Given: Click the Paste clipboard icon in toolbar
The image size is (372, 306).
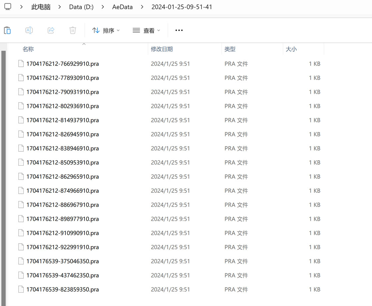Looking at the screenshot, I should [7, 30].
